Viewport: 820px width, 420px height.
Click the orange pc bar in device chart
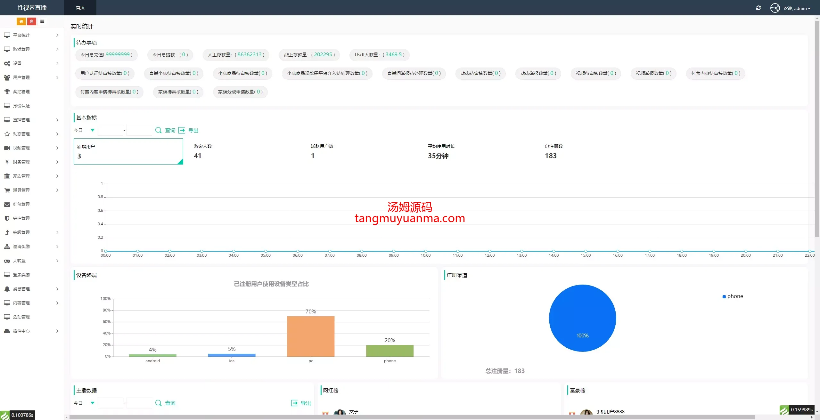coord(310,336)
